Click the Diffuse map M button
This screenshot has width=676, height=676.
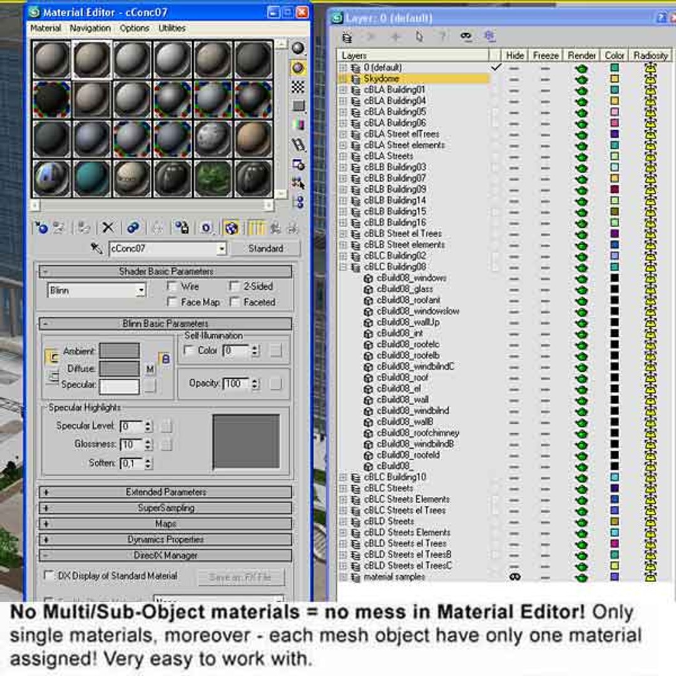click(150, 369)
